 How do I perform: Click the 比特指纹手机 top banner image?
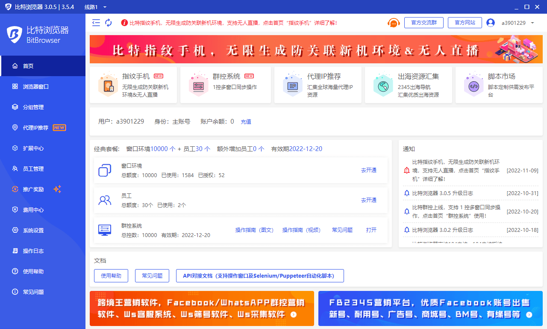[316, 50]
